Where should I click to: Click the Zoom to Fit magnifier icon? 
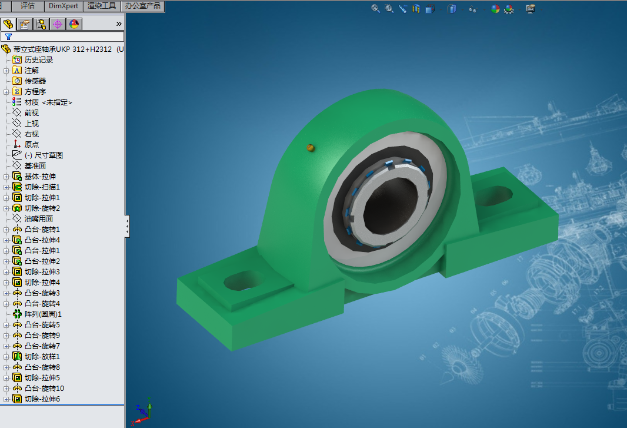coord(375,8)
